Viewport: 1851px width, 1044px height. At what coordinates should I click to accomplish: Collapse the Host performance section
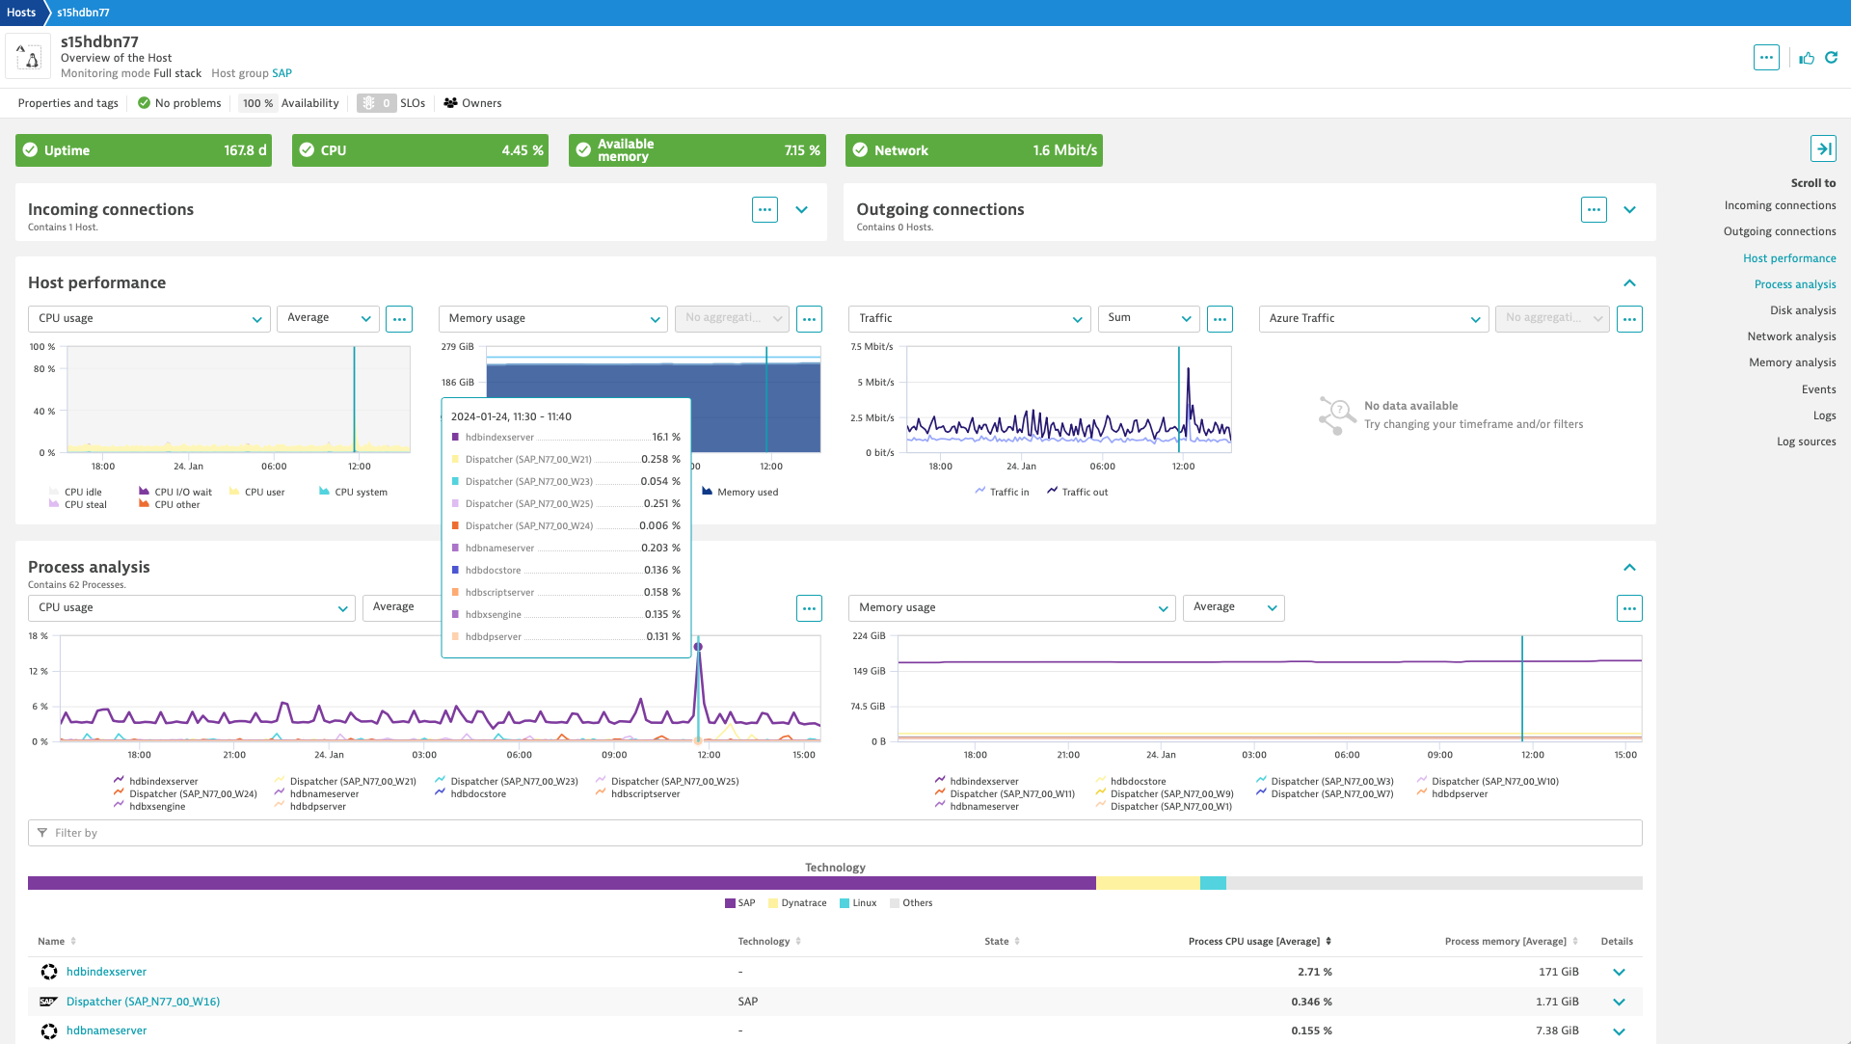(x=1629, y=282)
